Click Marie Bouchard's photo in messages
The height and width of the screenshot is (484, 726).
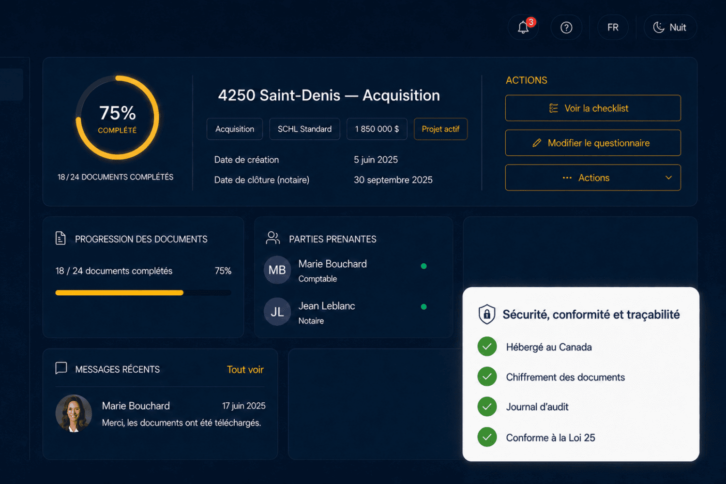[x=74, y=413]
